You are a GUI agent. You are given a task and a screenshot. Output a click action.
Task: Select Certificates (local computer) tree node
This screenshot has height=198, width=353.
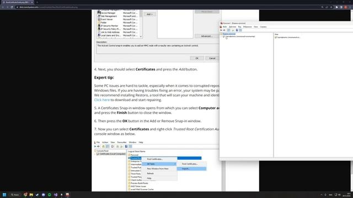[x=240, y=36]
